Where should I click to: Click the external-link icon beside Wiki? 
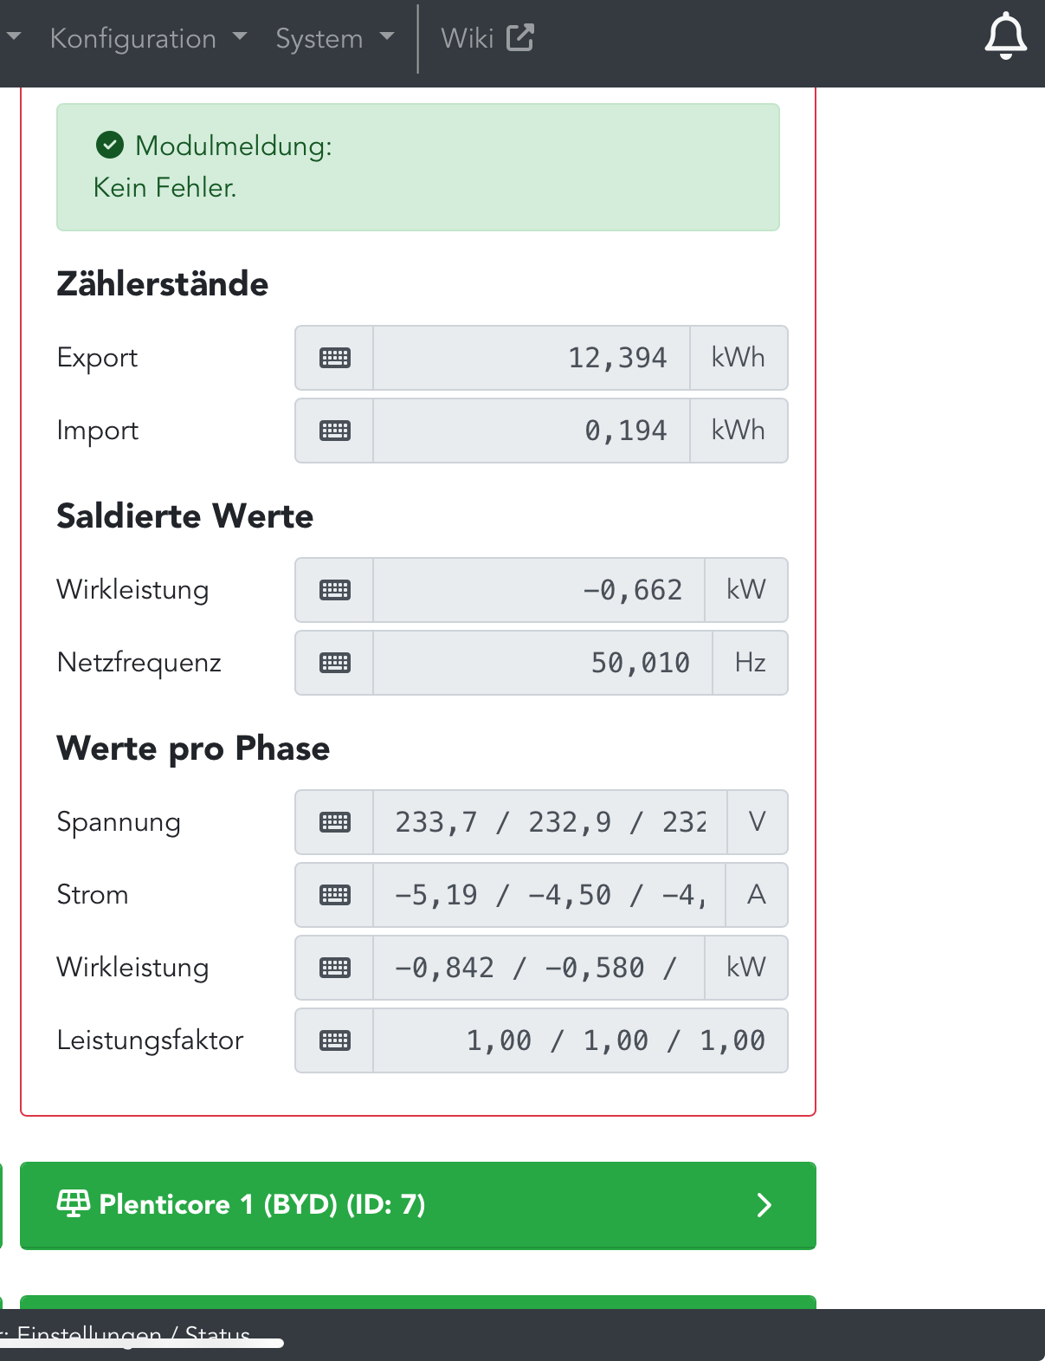[x=519, y=37]
